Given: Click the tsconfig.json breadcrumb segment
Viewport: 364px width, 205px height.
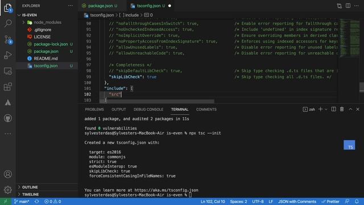Looking at the screenshot, I should [99, 15].
